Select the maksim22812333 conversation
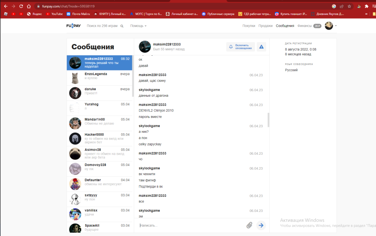376x236 pixels. coord(99,62)
